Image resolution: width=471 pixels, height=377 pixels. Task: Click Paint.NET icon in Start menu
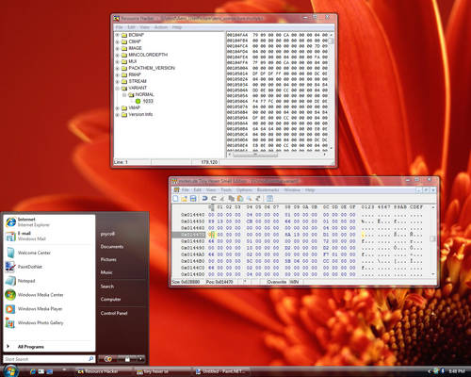10,267
